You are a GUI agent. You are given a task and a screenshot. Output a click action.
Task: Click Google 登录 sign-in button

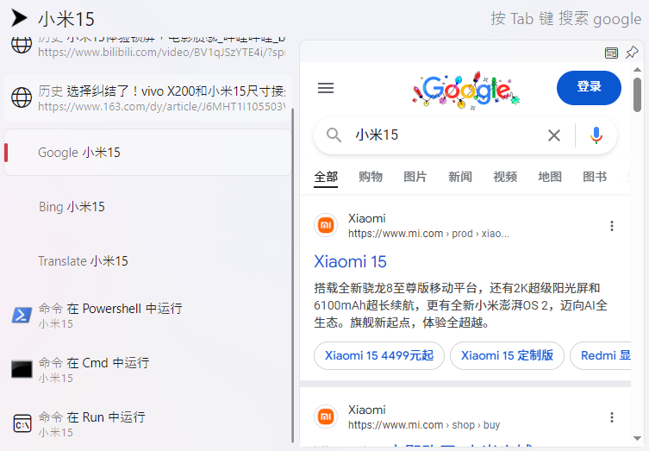589,87
